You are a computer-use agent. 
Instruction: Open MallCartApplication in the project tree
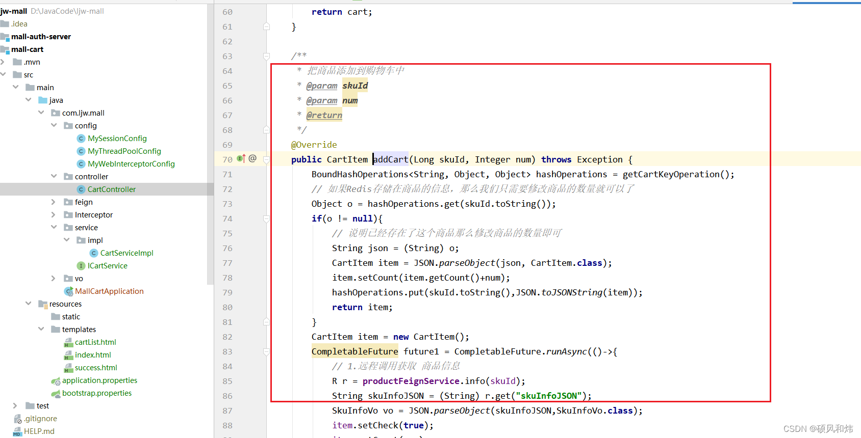pos(109,291)
